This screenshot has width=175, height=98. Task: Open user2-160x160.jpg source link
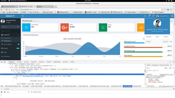[x=33, y=76]
